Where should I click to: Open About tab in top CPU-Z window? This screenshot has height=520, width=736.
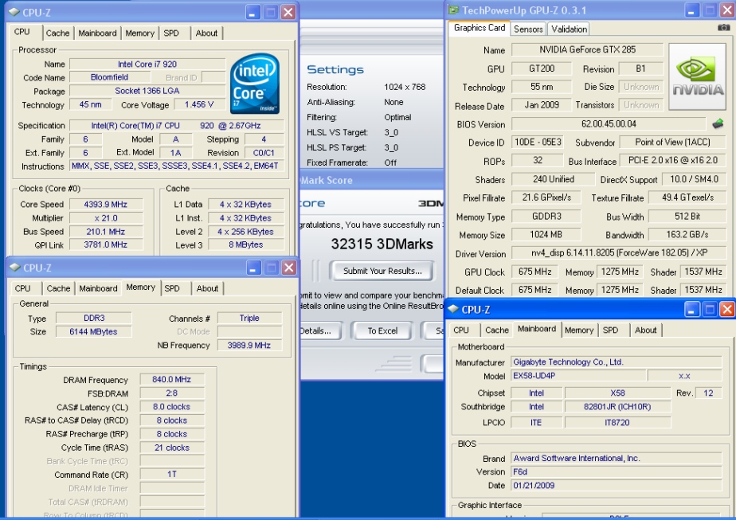[x=206, y=33]
